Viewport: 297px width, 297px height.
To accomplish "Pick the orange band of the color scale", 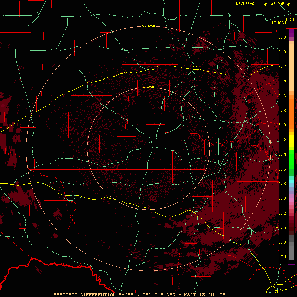I will 291,114.
